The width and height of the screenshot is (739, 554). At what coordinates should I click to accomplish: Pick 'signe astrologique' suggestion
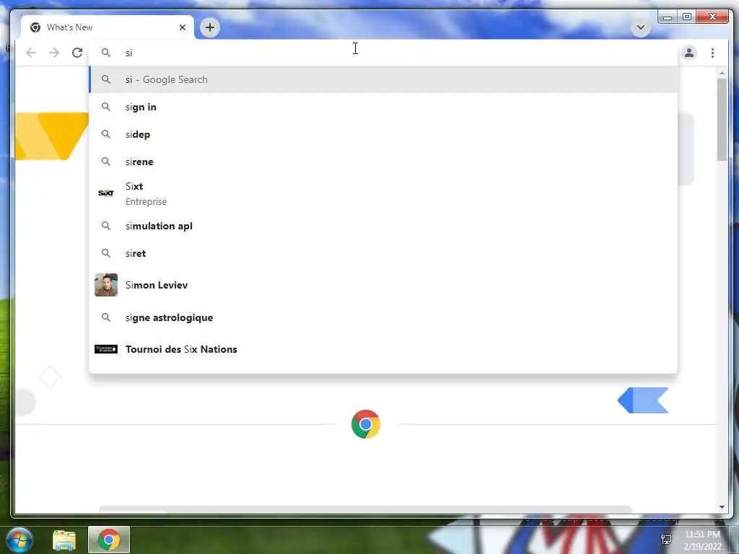[383, 317]
